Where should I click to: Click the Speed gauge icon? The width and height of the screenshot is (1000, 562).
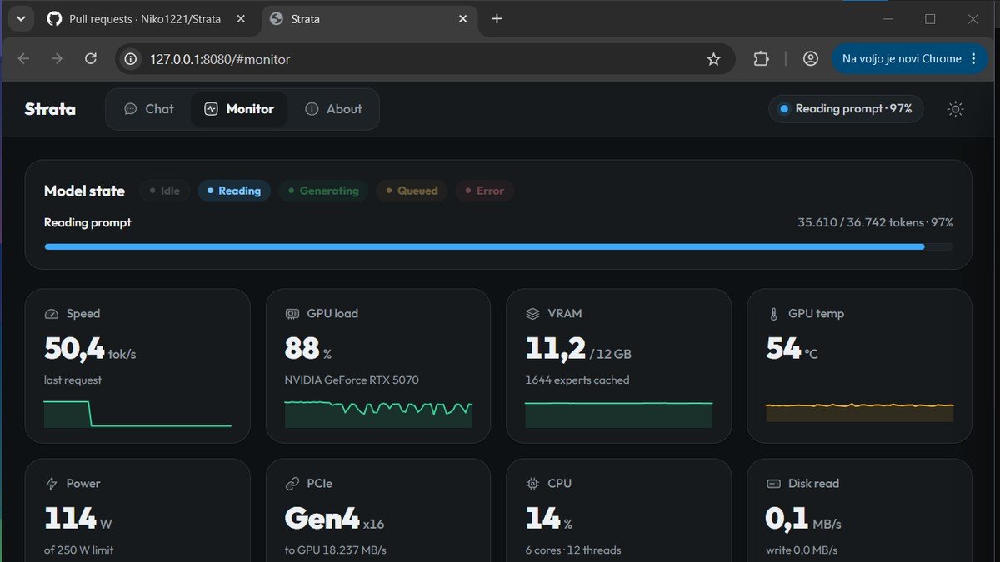[x=52, y=314]
